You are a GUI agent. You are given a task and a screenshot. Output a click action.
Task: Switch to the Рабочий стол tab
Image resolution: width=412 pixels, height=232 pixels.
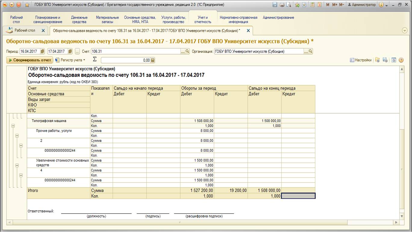point(25,30)
